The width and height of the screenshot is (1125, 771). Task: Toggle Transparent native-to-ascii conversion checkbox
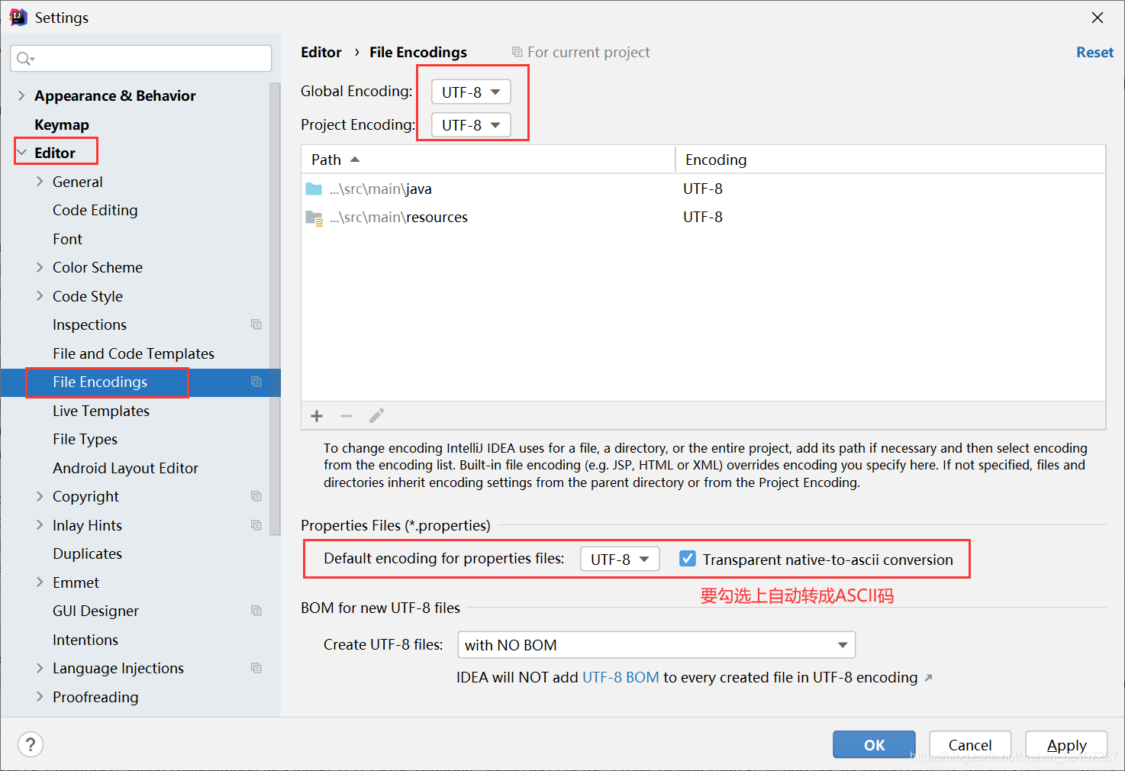pos(688,559)
